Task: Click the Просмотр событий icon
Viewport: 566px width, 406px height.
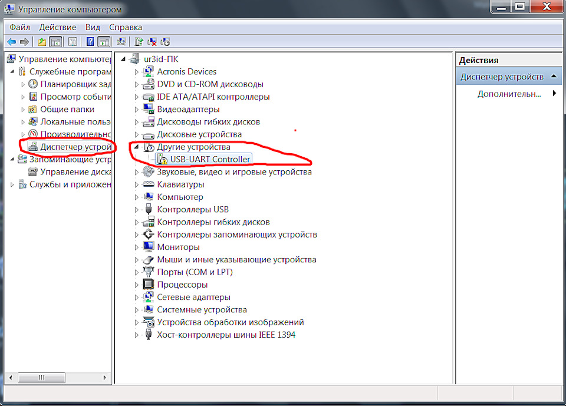Action: point(33,97)
